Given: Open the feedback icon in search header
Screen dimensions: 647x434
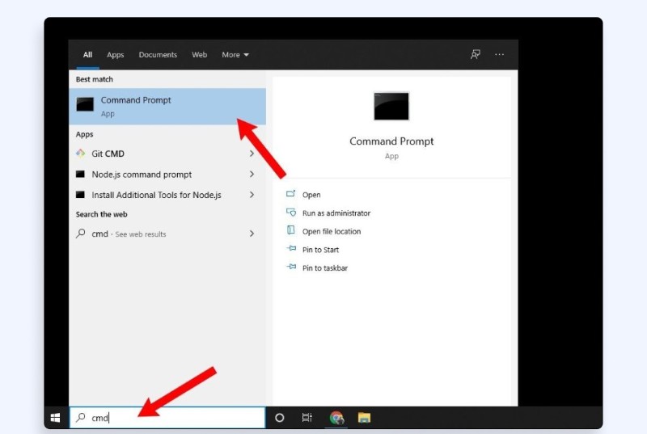Looking at the screenshot, I should pyautogui.click(x=476, y=55).
